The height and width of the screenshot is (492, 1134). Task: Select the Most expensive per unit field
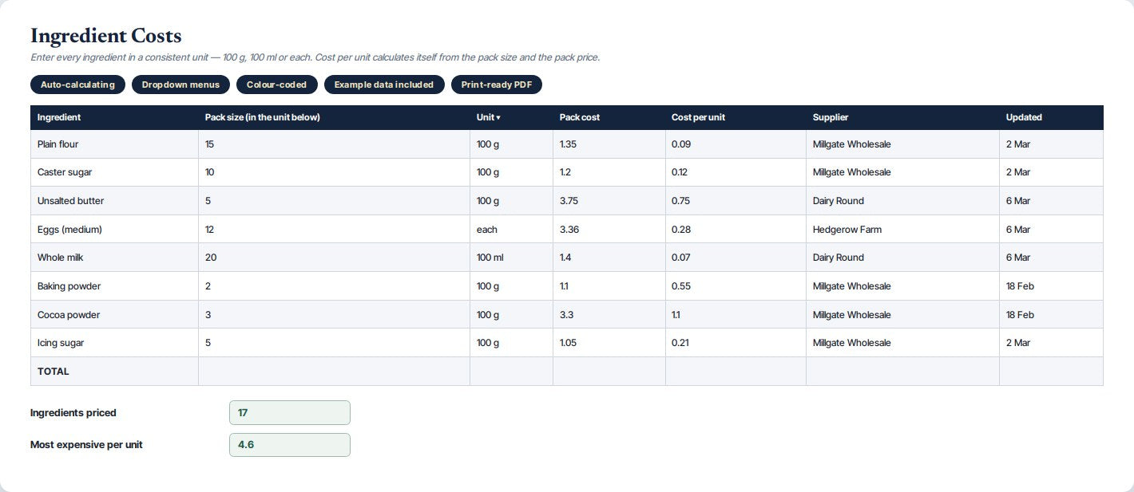click(x=290, y=445)
